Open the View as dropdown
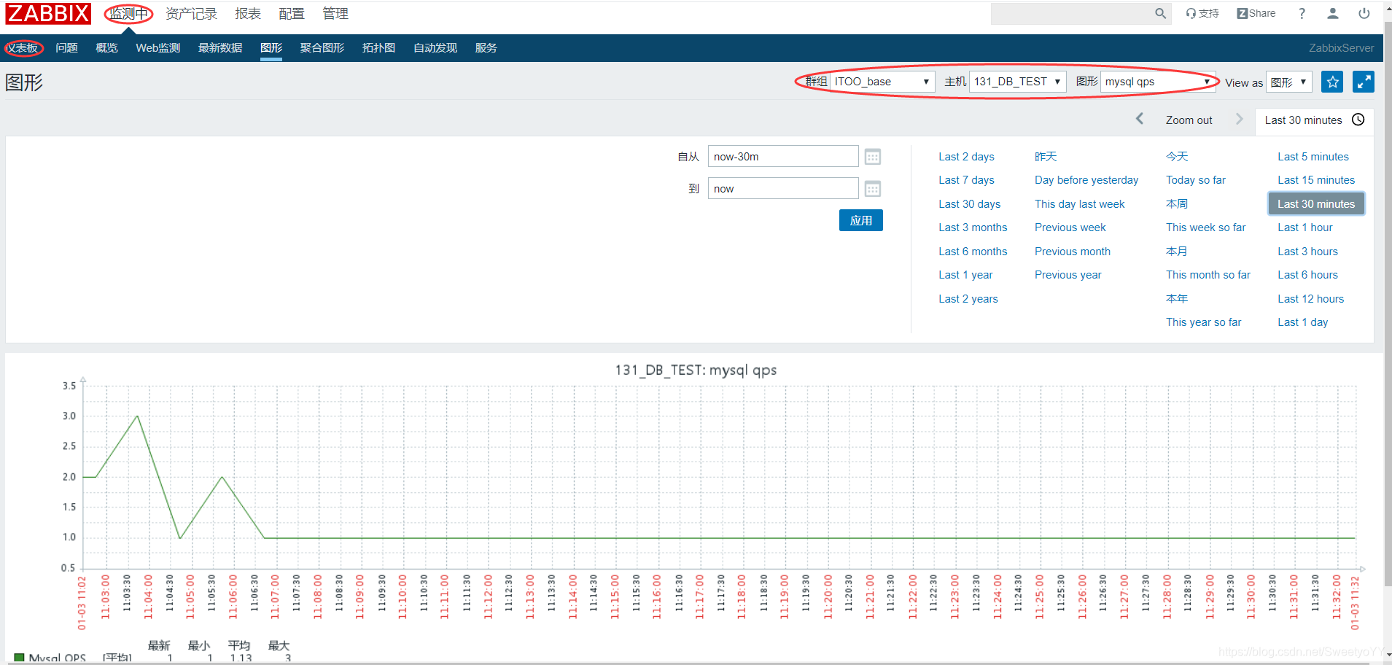Screen dimensions: 1392x665 tap(1288, 82)
